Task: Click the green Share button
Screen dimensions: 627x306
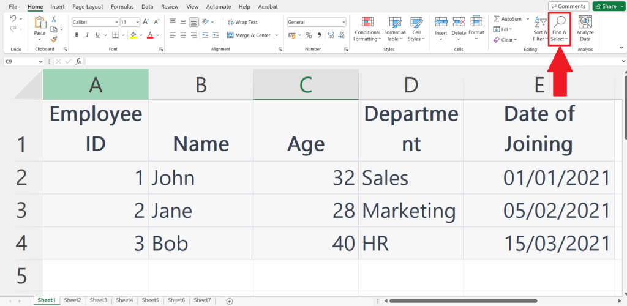Action: click(x=609, y=6)
